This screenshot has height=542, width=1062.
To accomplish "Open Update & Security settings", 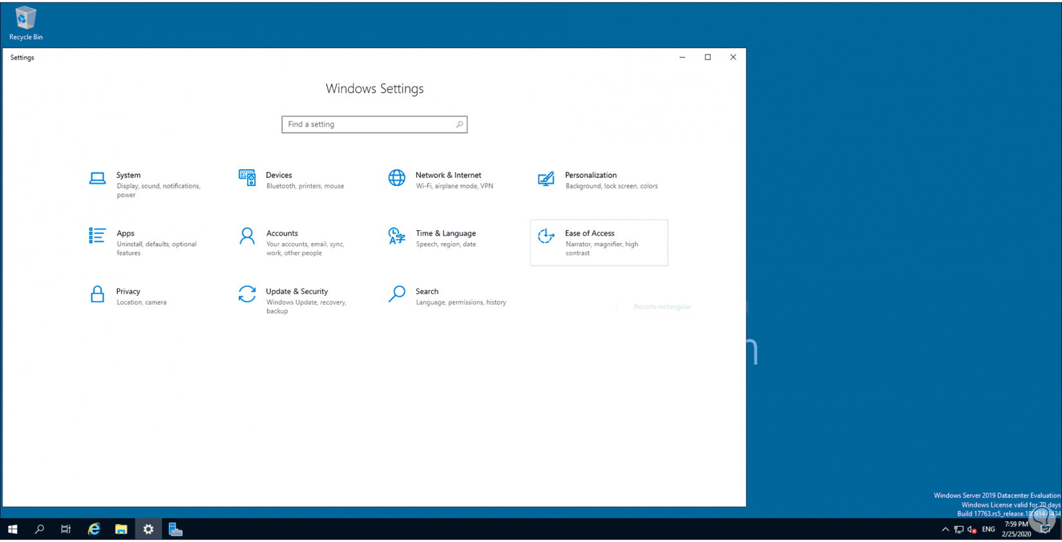I will coord(299,300).
